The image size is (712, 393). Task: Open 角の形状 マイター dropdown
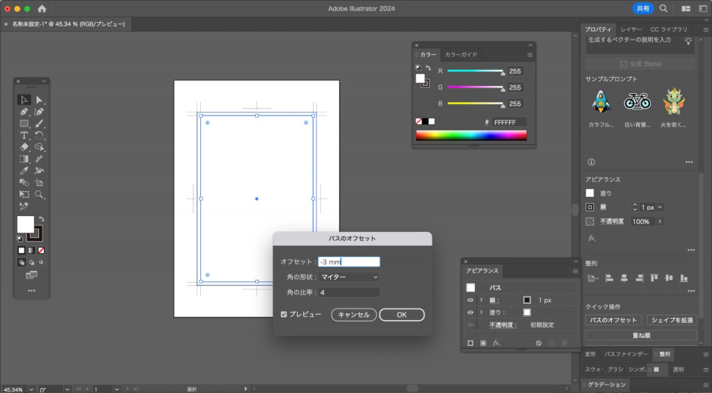349,277
